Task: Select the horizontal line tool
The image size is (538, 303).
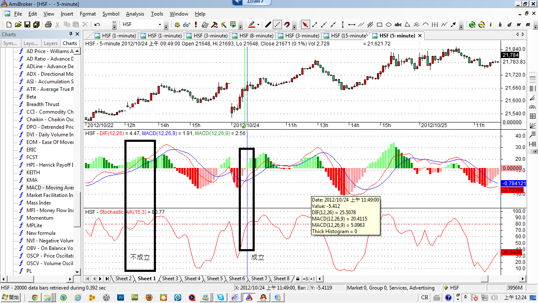Action: 351,24
